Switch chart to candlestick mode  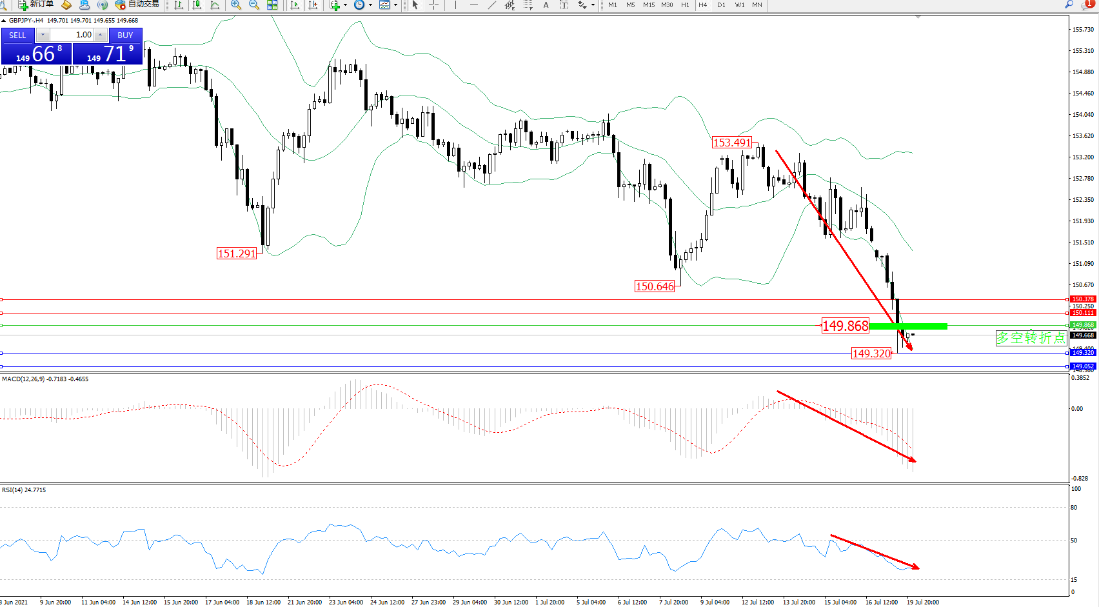click(x=197, y=5)
